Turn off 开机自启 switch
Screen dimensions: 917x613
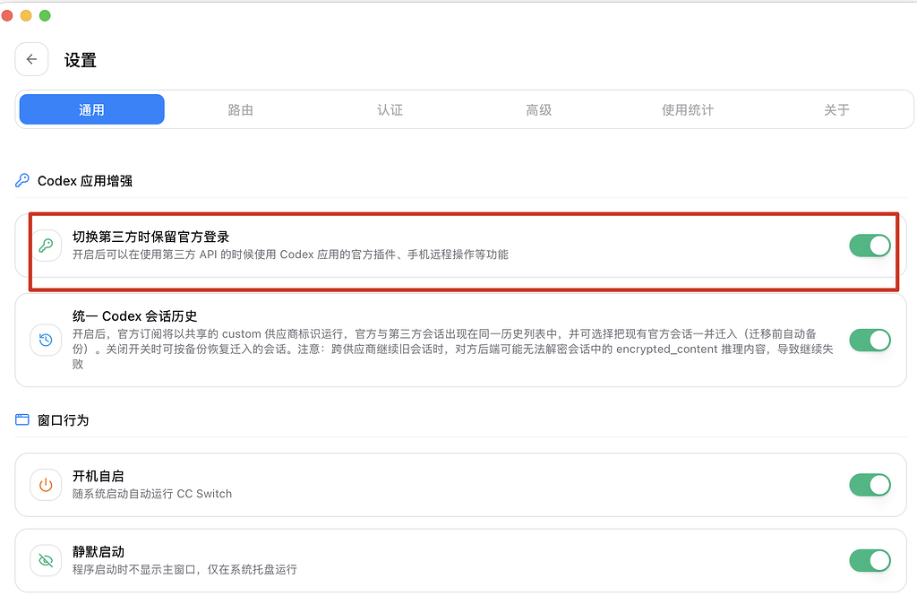[x=870, y=485]
